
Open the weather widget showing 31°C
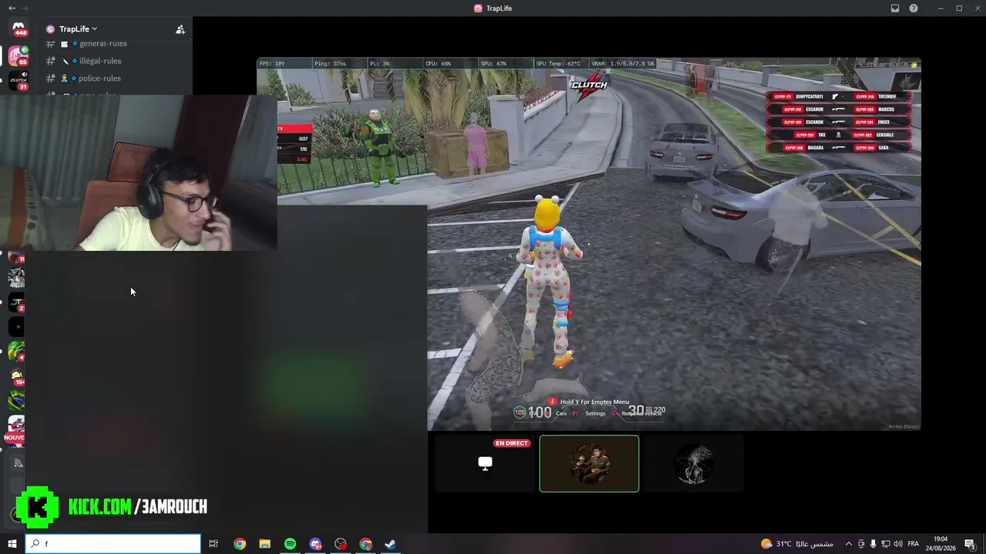point(797,544)
